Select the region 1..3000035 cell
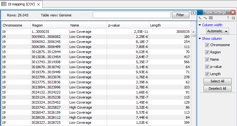 tap(50, 32)
